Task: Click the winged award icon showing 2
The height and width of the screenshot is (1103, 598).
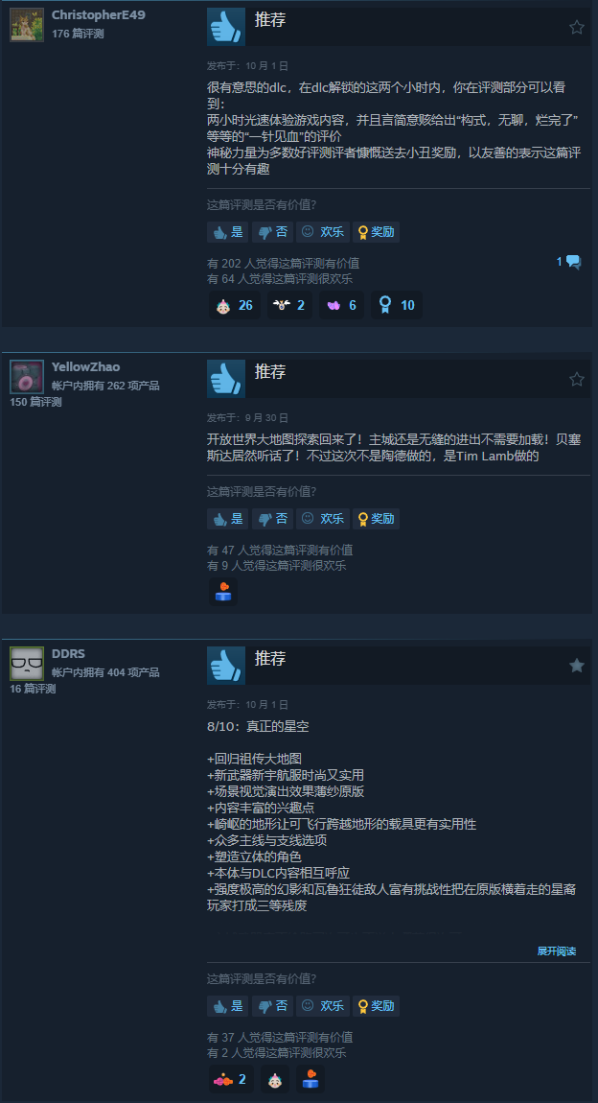Action: pos(289,305)
